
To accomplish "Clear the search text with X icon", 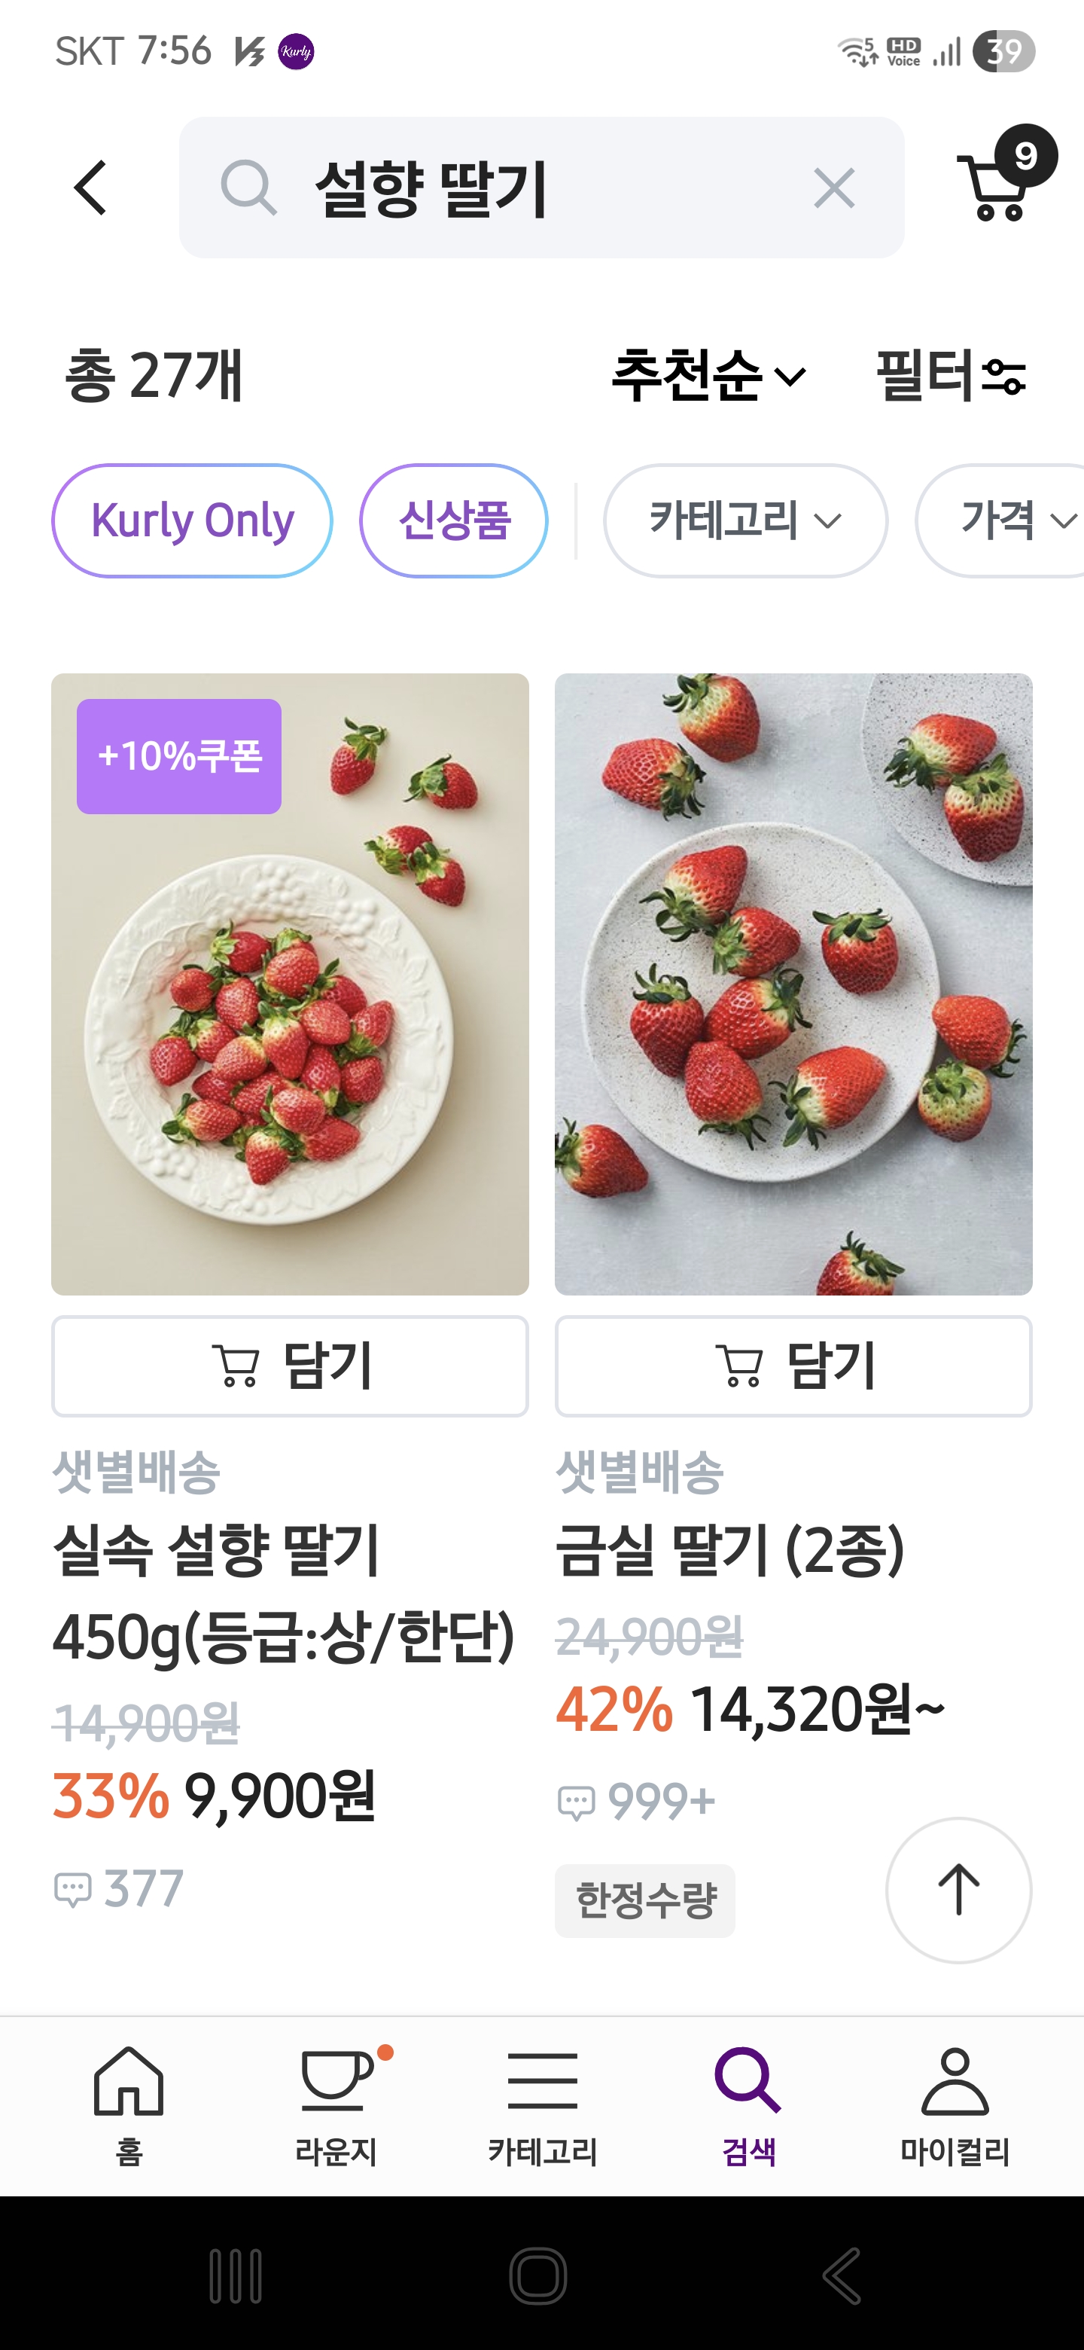I will [833, 188].
